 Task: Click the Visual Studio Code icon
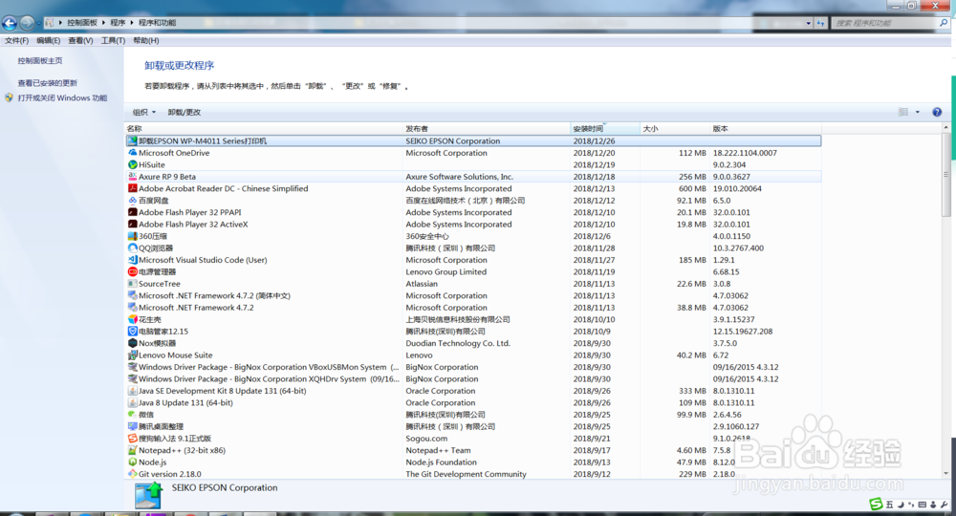pyautogui.click(x=132, y=260)
